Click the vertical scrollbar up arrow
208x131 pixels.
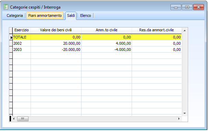click(185, 31)
